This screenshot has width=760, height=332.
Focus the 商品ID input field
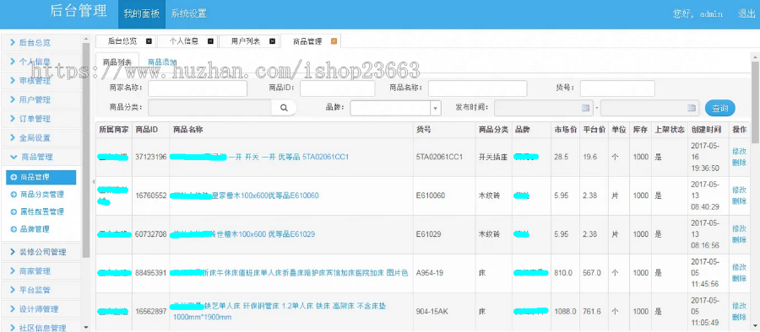click(x=337, y=88)
